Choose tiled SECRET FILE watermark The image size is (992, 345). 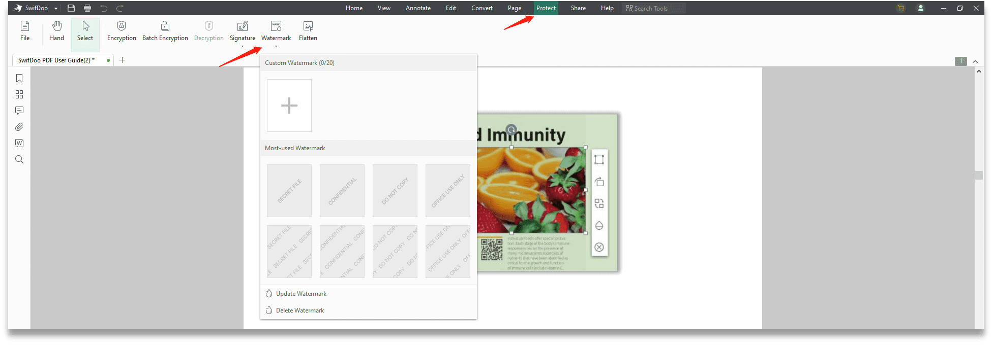(x=289, y=252)
